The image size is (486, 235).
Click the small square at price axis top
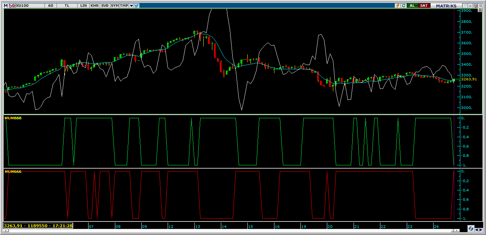click(480, 10)
